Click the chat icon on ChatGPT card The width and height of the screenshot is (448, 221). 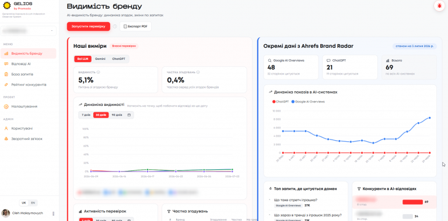click(328, 60)
